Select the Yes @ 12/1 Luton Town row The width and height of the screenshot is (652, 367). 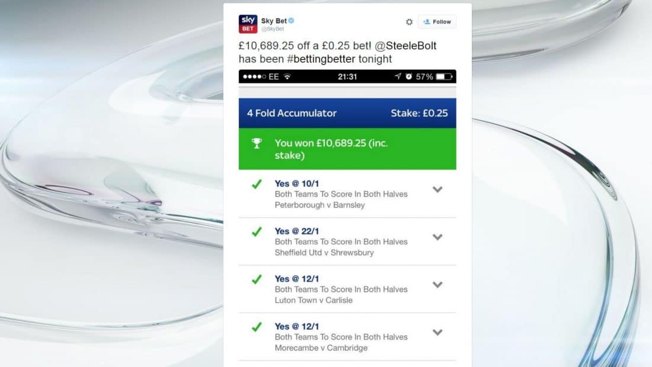(x=347, y=289)
